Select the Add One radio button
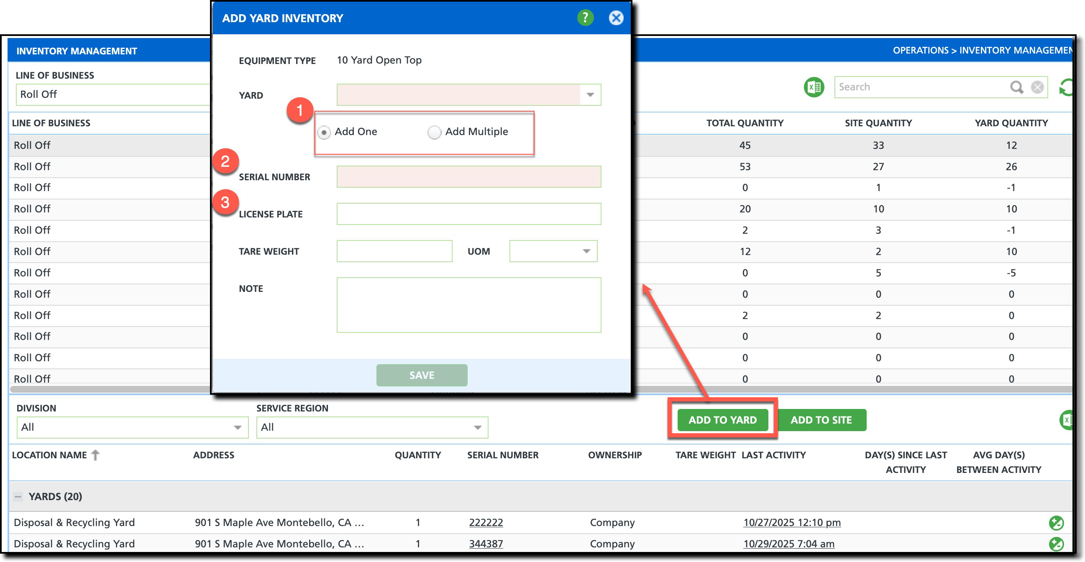The height and width of the screenshot is (562, 1085). click(x=323, y=132)
